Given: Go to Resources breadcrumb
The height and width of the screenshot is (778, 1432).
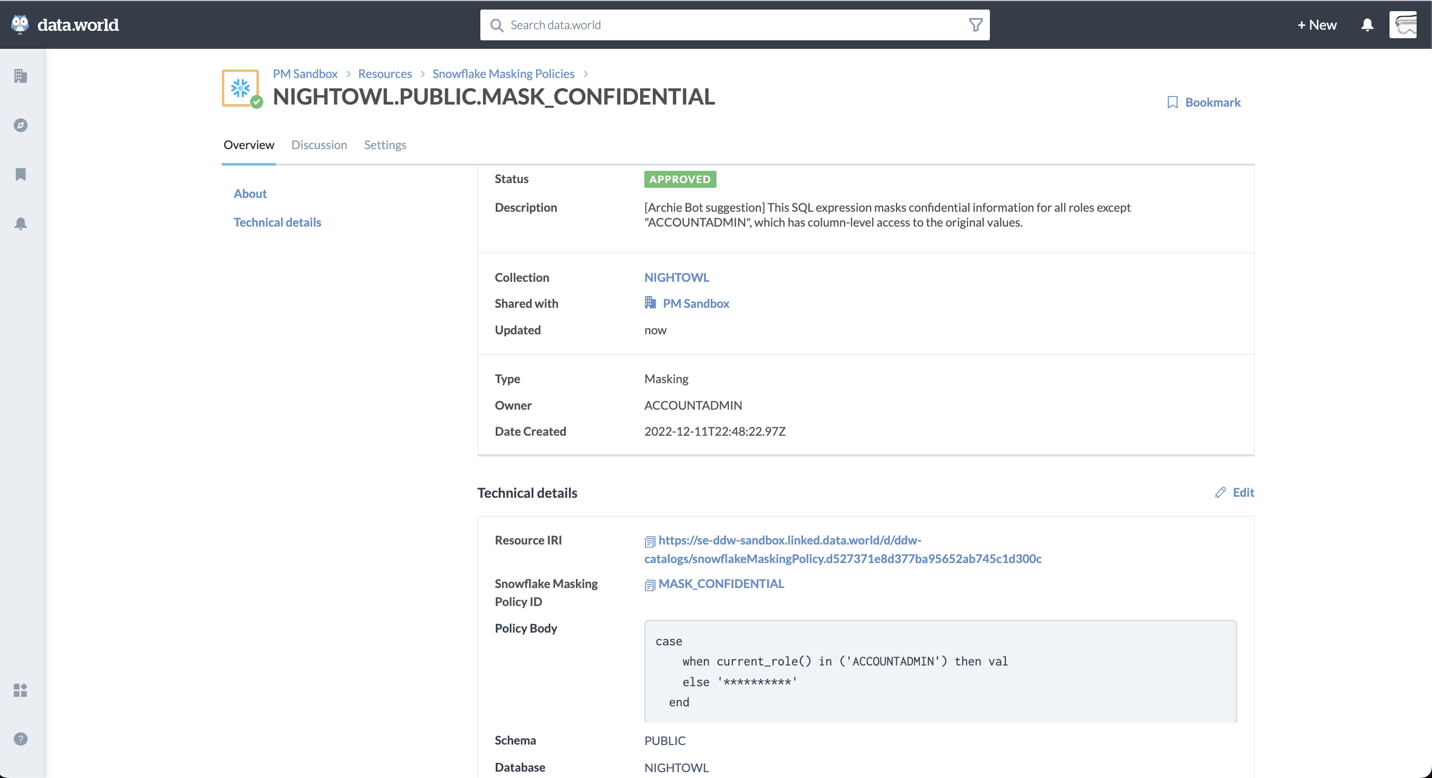Looking at the screenshot, I should coord(385,73).
